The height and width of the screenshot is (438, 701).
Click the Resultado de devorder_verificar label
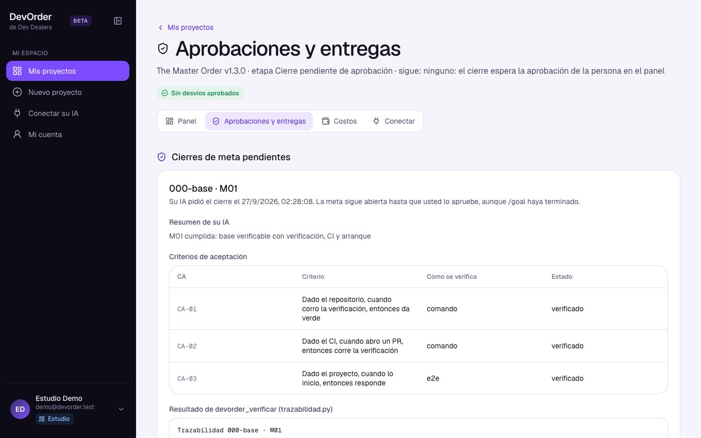(x=251, y=410)
